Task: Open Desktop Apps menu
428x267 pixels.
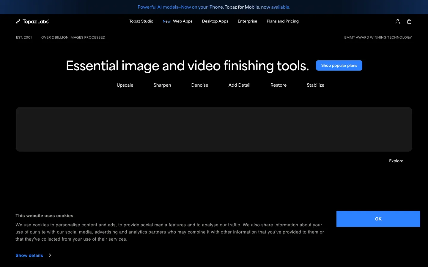Action: pyautogui.click(x=215, y=21)
